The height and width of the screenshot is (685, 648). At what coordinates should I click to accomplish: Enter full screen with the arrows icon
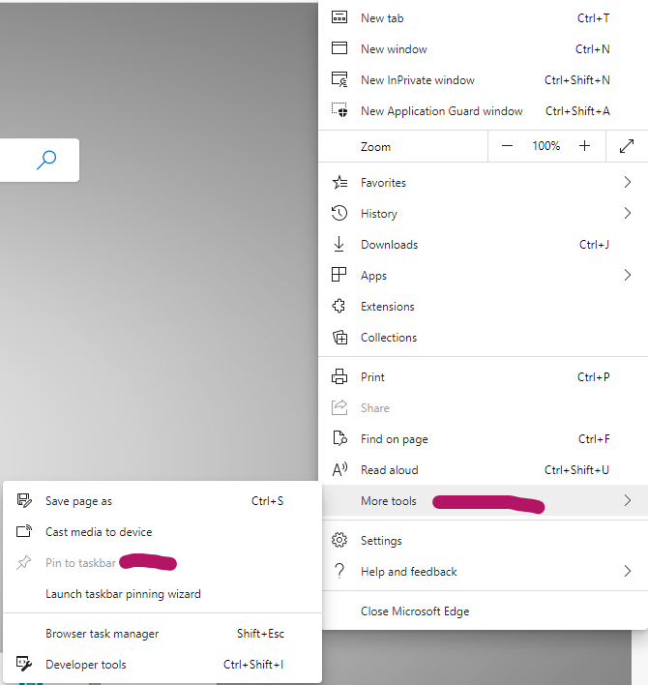click(627, 146)
